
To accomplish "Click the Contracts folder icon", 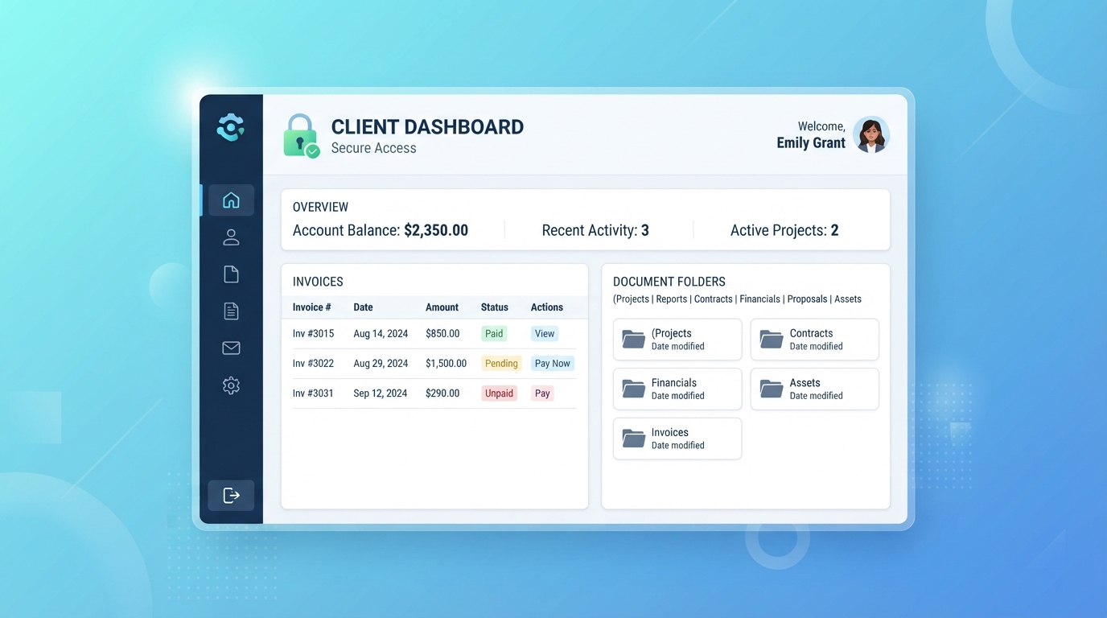I will pos(772,340).
